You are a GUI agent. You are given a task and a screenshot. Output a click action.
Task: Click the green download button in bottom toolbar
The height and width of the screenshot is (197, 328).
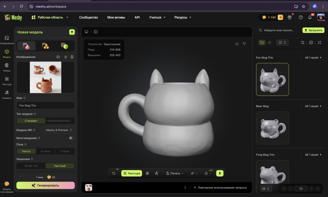[220, 173]
